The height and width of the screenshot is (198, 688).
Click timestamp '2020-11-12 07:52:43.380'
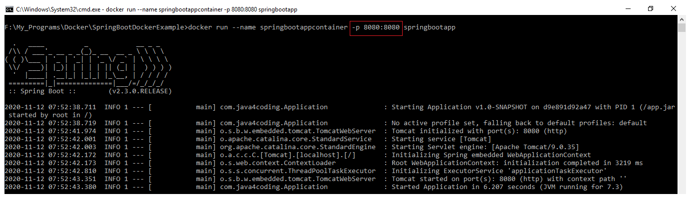(x=50, y=187)
